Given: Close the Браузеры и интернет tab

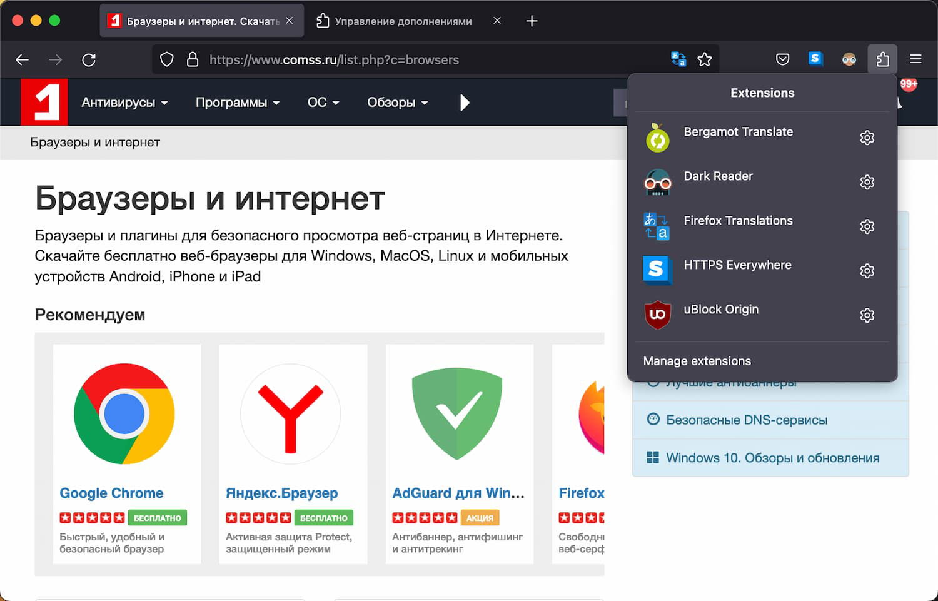Looking at the screenshot, I should tap(290, 21).
